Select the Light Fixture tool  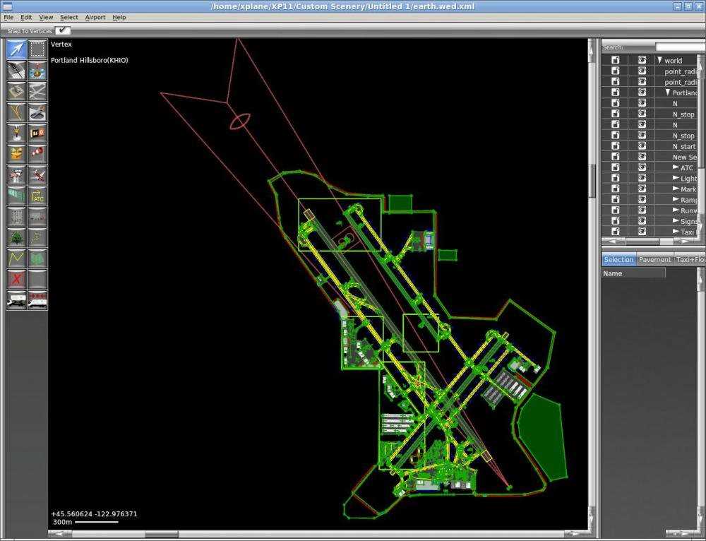[x=16, y=133]
